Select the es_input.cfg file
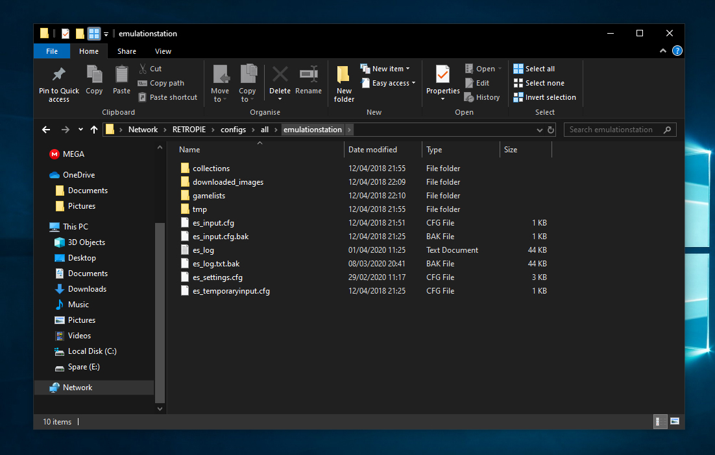 pos(213,223)
